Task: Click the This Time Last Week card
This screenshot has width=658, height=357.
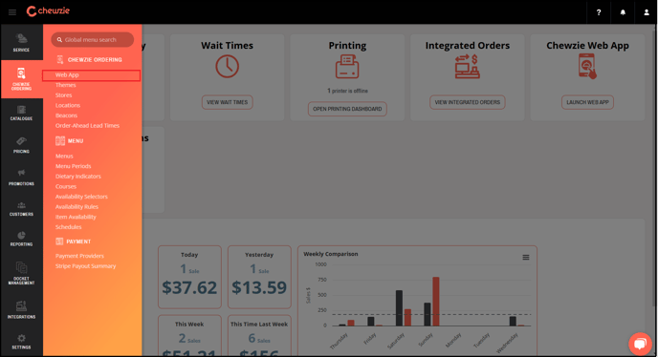Action: (x=259, y=336)
